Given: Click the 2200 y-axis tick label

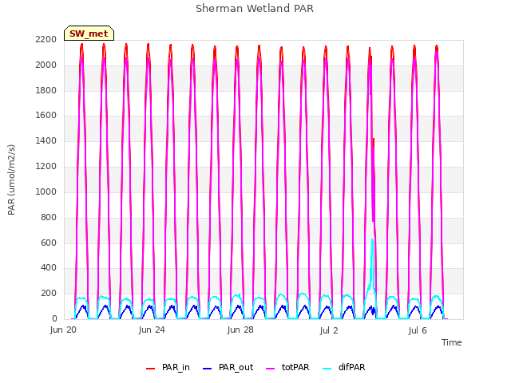Looking at the screenshot, I should coord(46,39).
